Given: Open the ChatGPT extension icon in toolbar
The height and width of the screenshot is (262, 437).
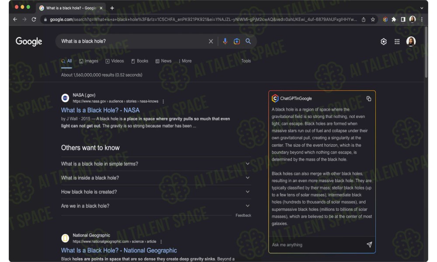Looking at the screenshot, I should point(385,20).
